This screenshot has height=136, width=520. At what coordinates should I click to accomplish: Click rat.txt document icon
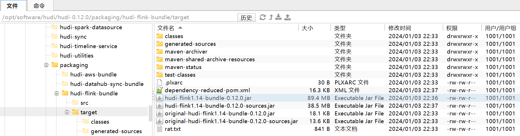[x=160, y=129]
